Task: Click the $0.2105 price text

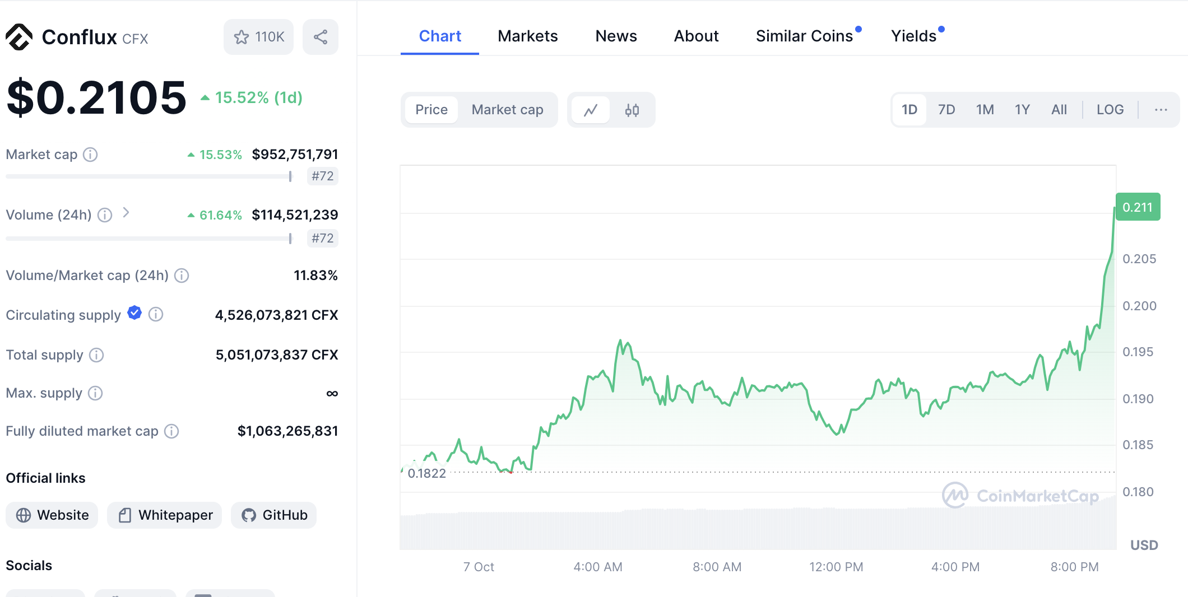Action: click(x=96, y=97)
